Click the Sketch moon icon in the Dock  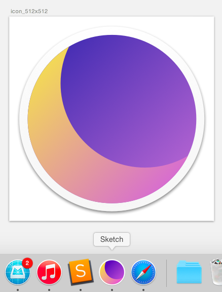[112, 272]
